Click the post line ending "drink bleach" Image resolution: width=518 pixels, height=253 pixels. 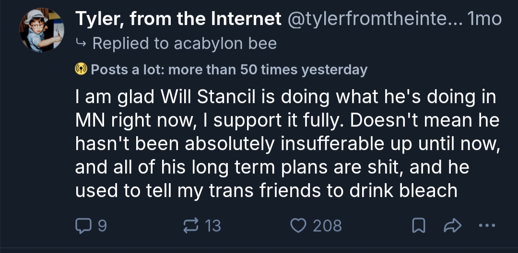point(266,191)
